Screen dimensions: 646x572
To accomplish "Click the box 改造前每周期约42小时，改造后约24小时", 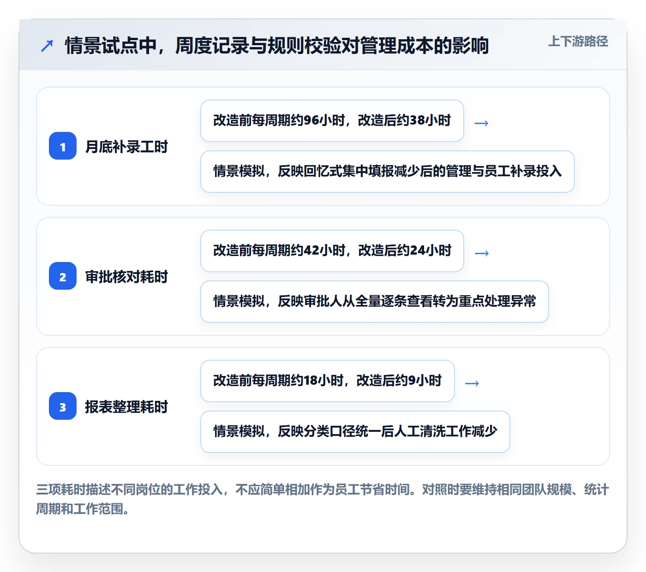I will click(332, 251).
